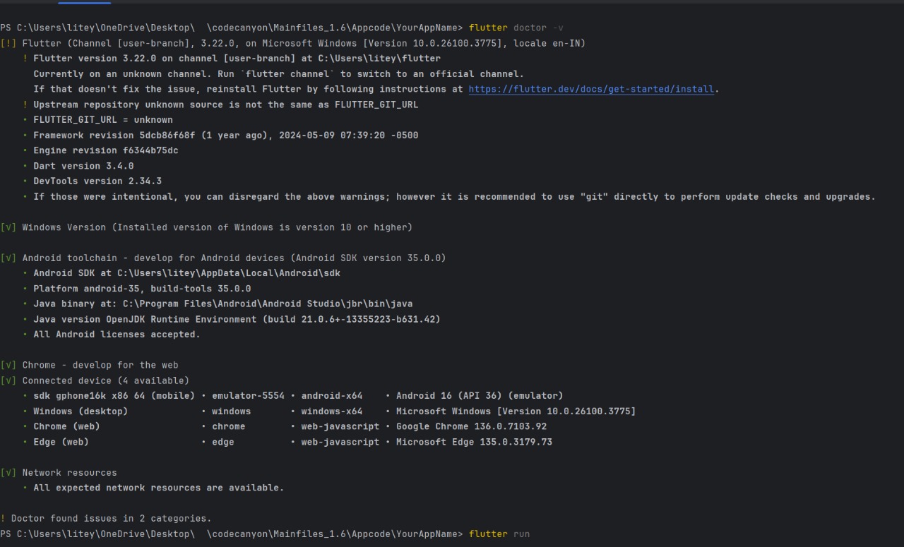This screenshot has width=904, height=547.
Task: Select the 'Windows (desktop)' device row
Action: point(329,411)
